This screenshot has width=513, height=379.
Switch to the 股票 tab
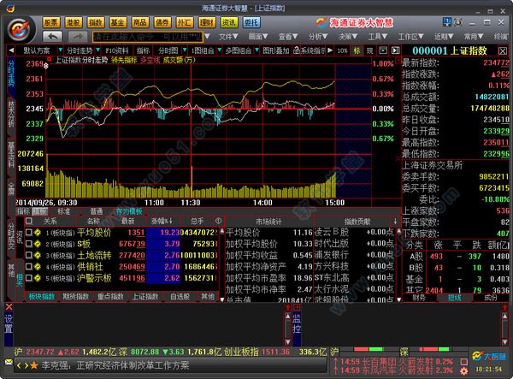tap(51, 22)
